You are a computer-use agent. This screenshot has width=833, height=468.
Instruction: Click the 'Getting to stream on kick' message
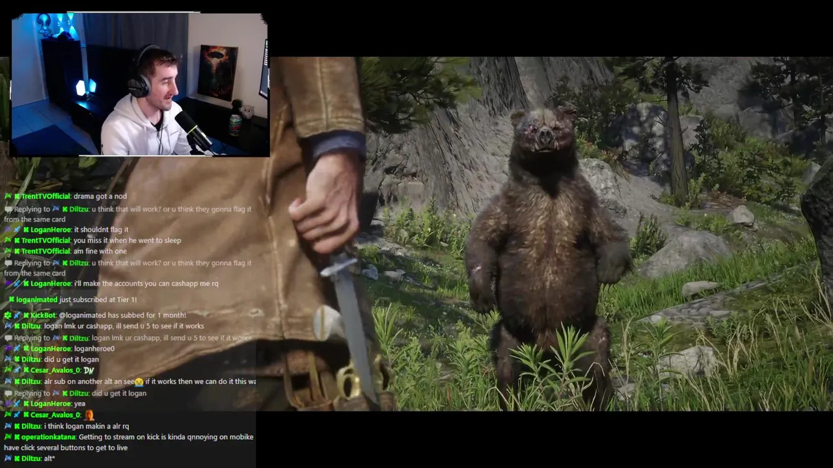pos(129,443)
